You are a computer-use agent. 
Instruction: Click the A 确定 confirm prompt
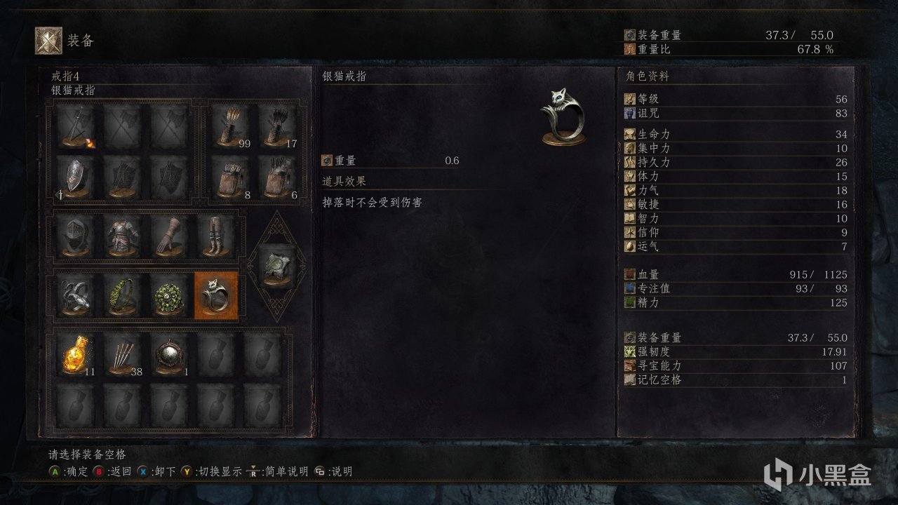point(68,471)
